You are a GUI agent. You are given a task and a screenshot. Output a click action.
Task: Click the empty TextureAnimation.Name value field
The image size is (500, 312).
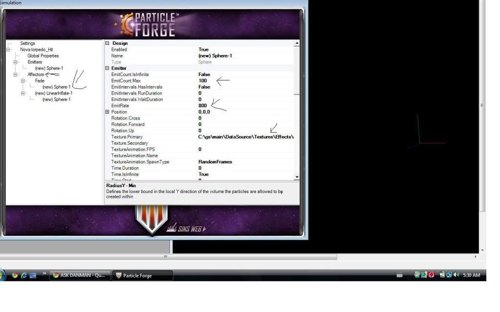point(246,156)
